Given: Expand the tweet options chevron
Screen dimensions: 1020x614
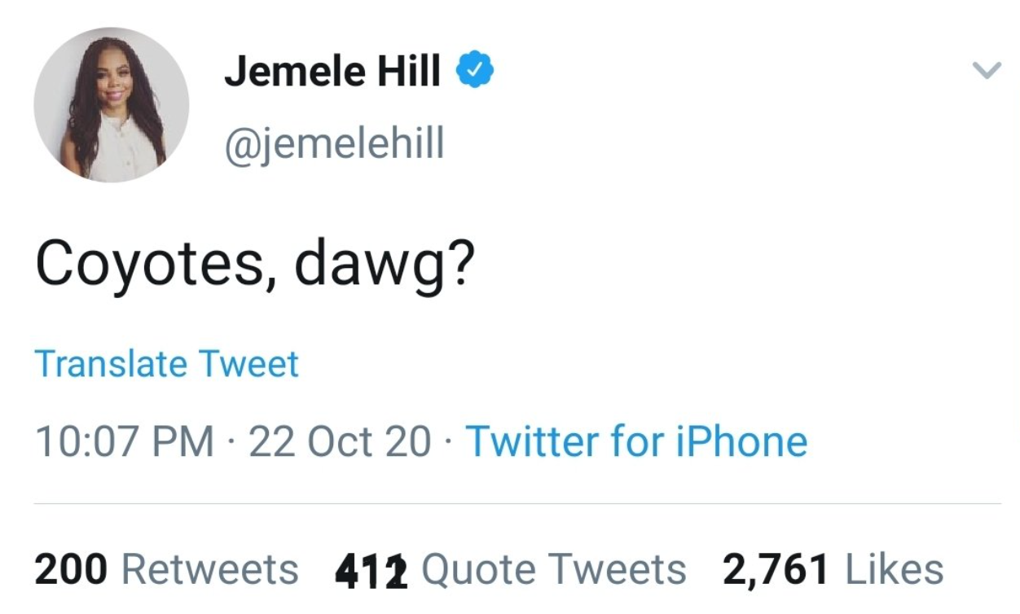Looking at the screenshot, I should point(987,72).
